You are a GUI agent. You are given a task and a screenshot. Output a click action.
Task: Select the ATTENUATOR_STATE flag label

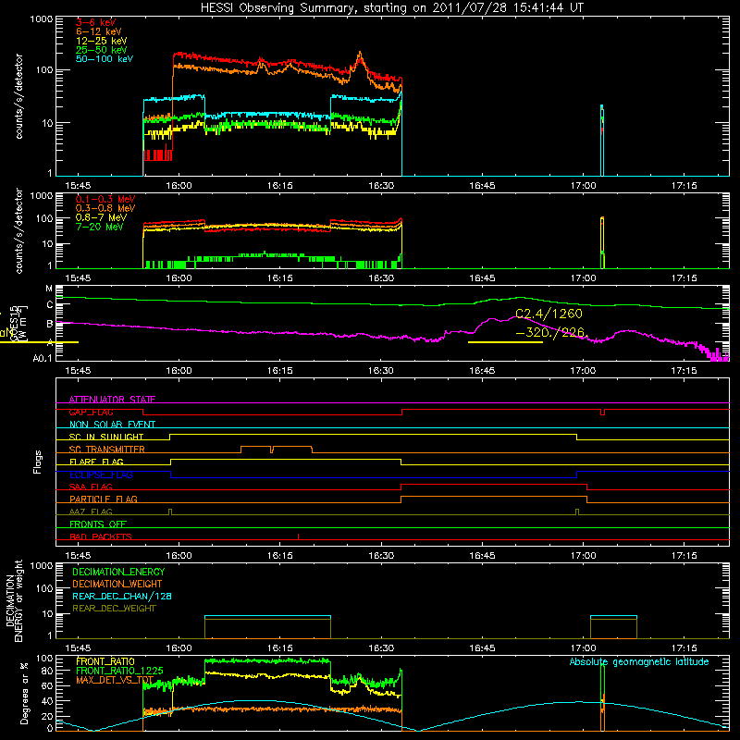click(112, 400)
